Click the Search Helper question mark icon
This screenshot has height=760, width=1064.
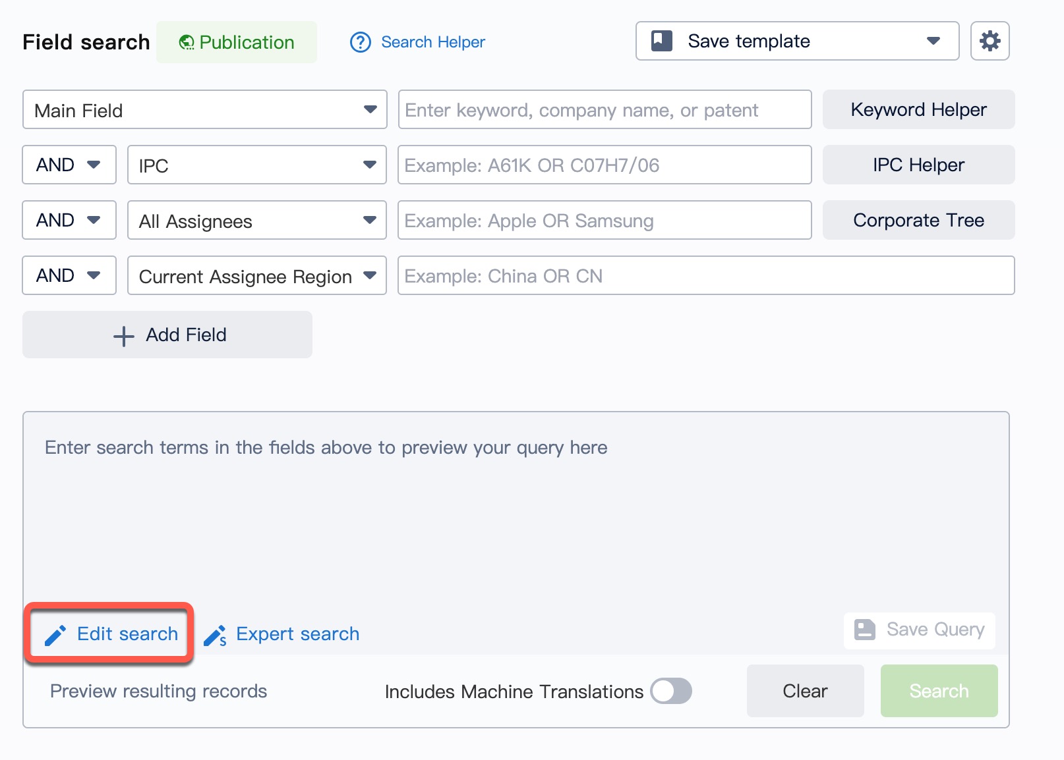tap(361, 42)
